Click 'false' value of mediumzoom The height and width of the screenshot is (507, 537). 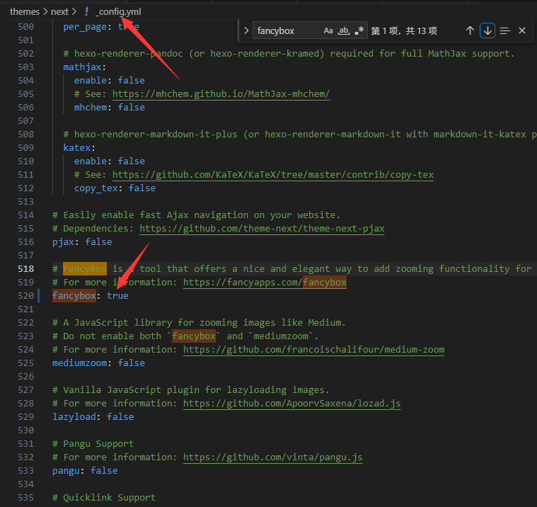(x=131, y=363)
